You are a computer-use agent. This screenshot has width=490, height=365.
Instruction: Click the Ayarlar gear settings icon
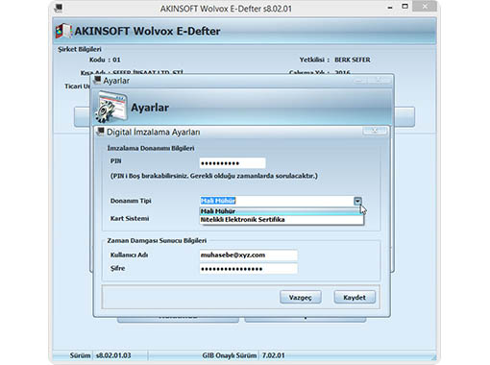click(110, 107)
